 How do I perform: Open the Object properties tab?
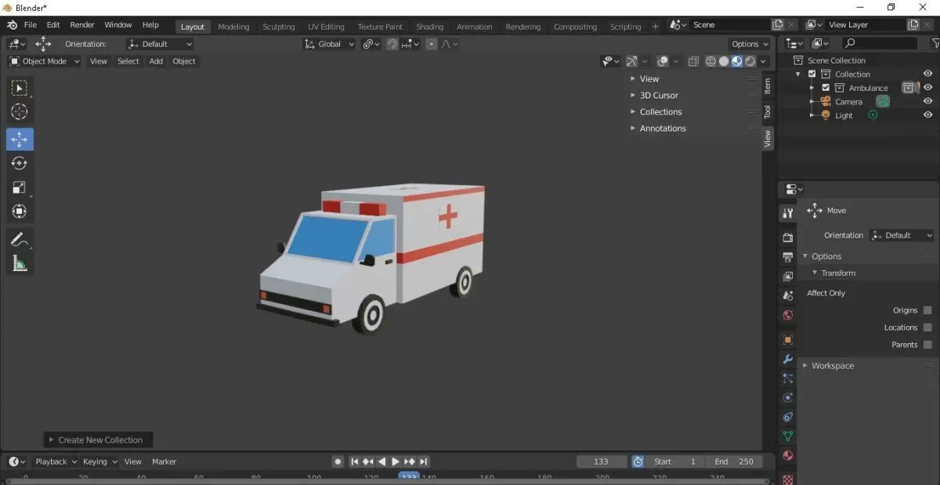(x=788, y=340)
